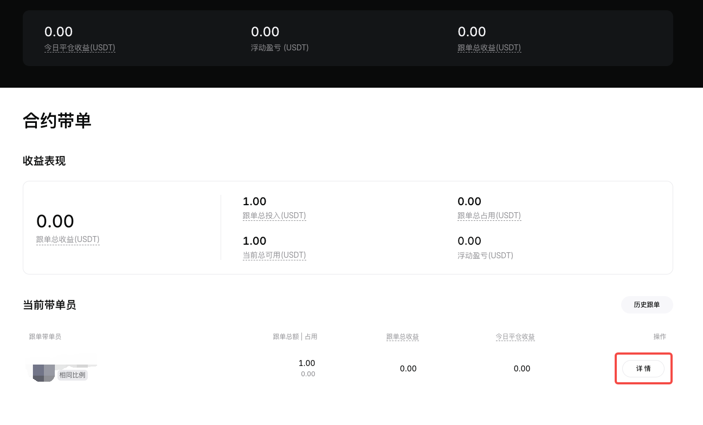The height and width of the screenshot is (425, 703).
Task: Open 详情 for the current trader
Action: (643, 369)
